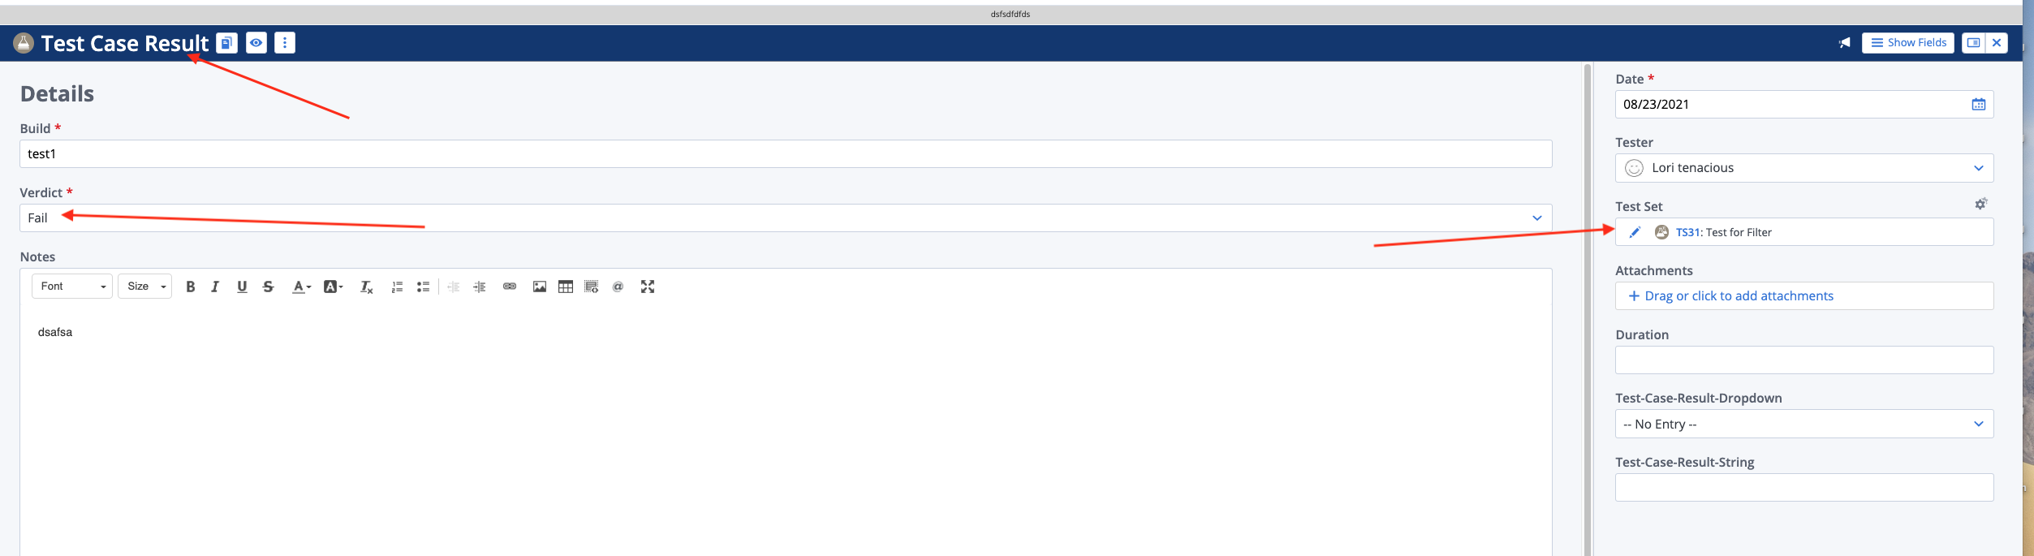
Task: Maximize the Notes editor
Action: point(648,287)
